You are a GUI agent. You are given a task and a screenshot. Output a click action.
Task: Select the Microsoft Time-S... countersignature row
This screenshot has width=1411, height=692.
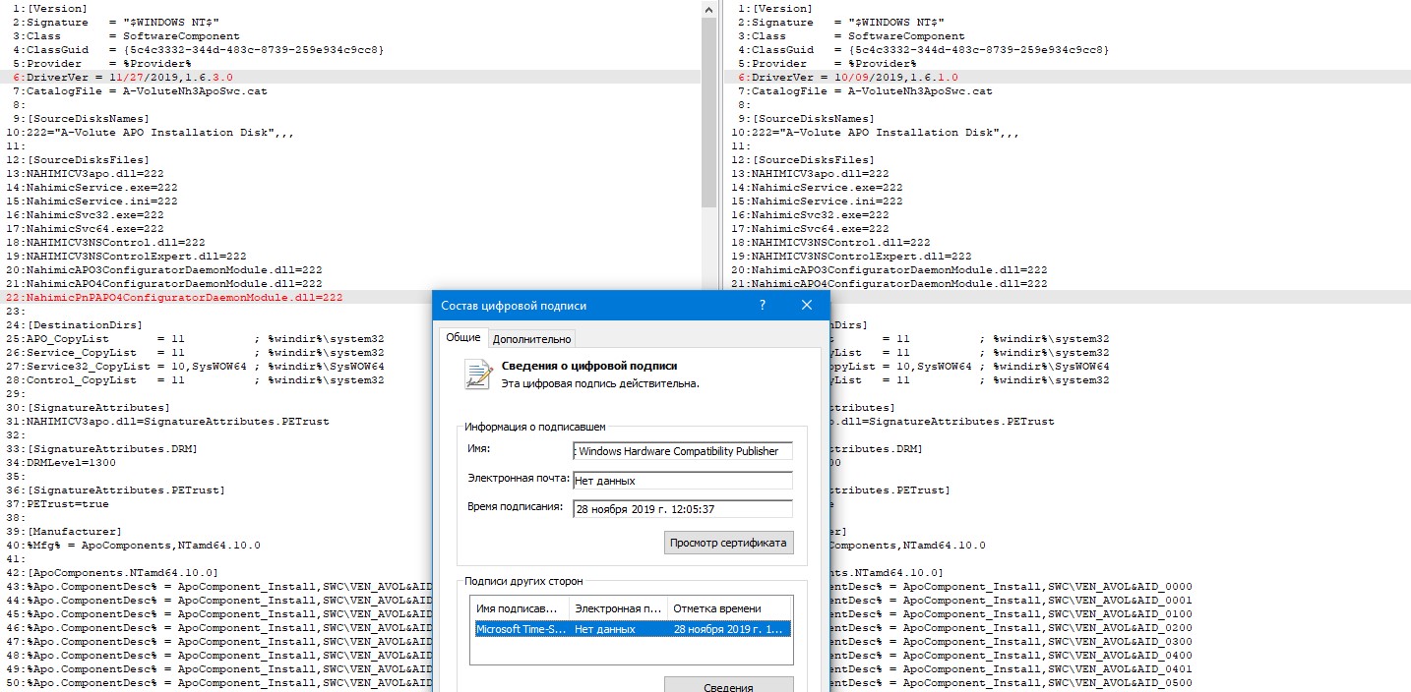click(631, 629)
